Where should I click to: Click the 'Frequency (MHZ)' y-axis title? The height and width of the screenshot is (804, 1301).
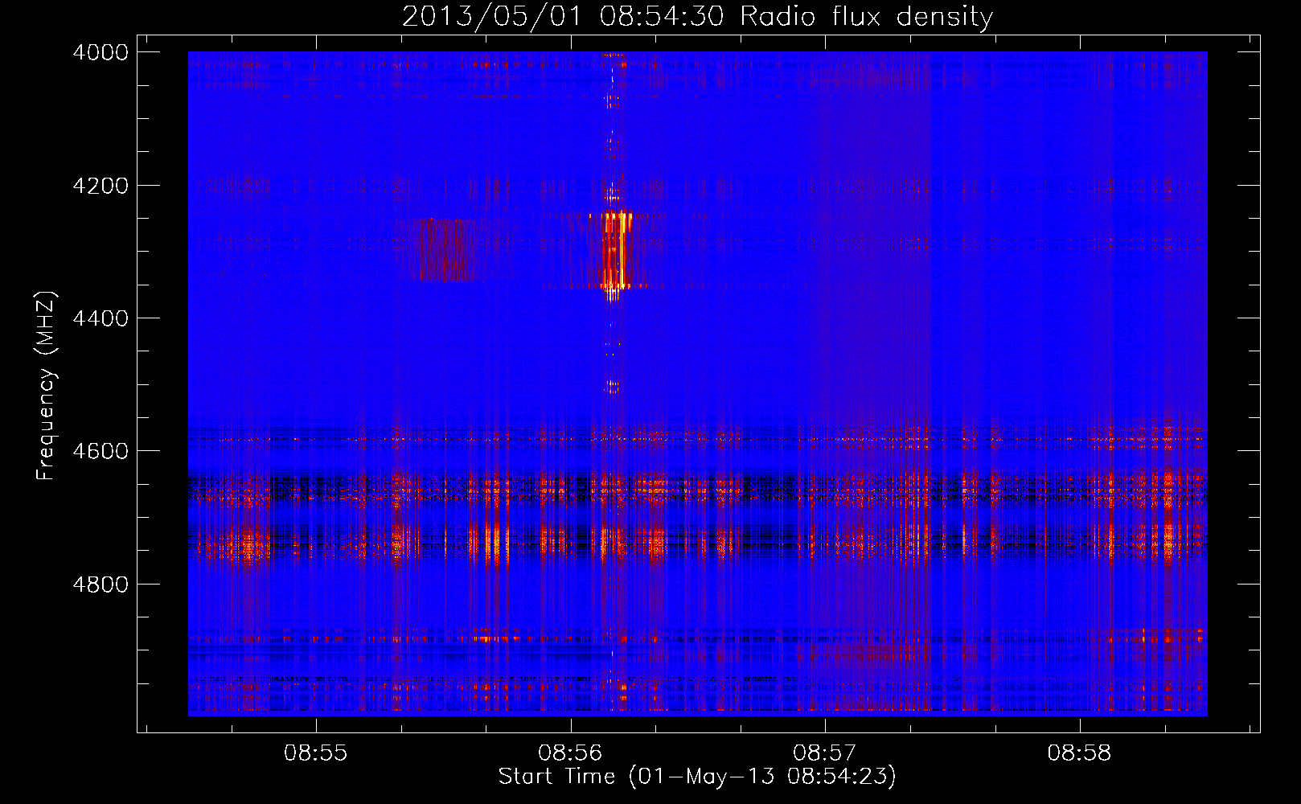pos(47,385)
